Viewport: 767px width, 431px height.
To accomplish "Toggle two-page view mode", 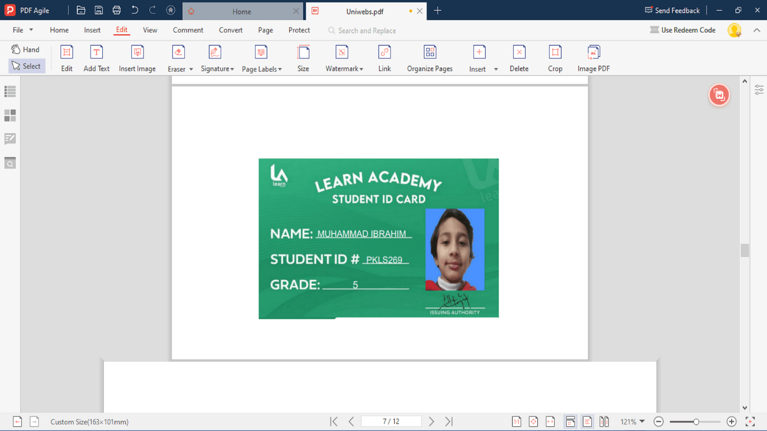I will (604, 422).
